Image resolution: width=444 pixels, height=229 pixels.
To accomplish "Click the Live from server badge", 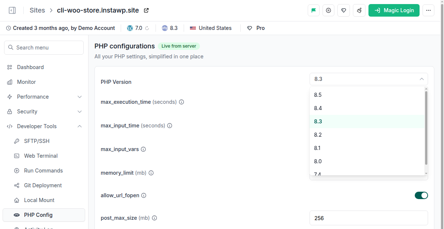I will click(x=179, y=46).
